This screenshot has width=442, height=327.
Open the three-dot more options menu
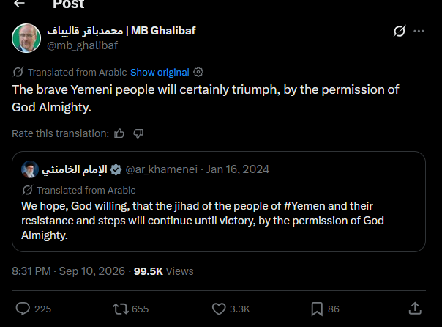point(419,31)
